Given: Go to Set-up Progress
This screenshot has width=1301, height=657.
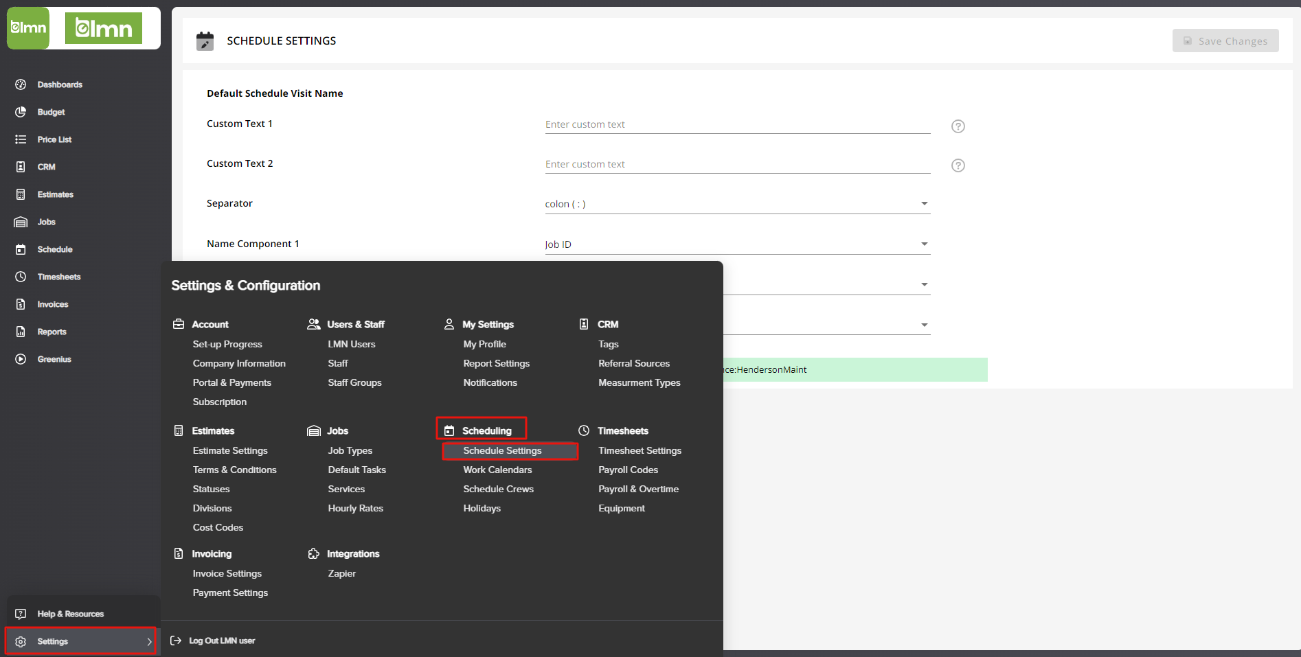Looking at the screenshot, I should 227,344.
